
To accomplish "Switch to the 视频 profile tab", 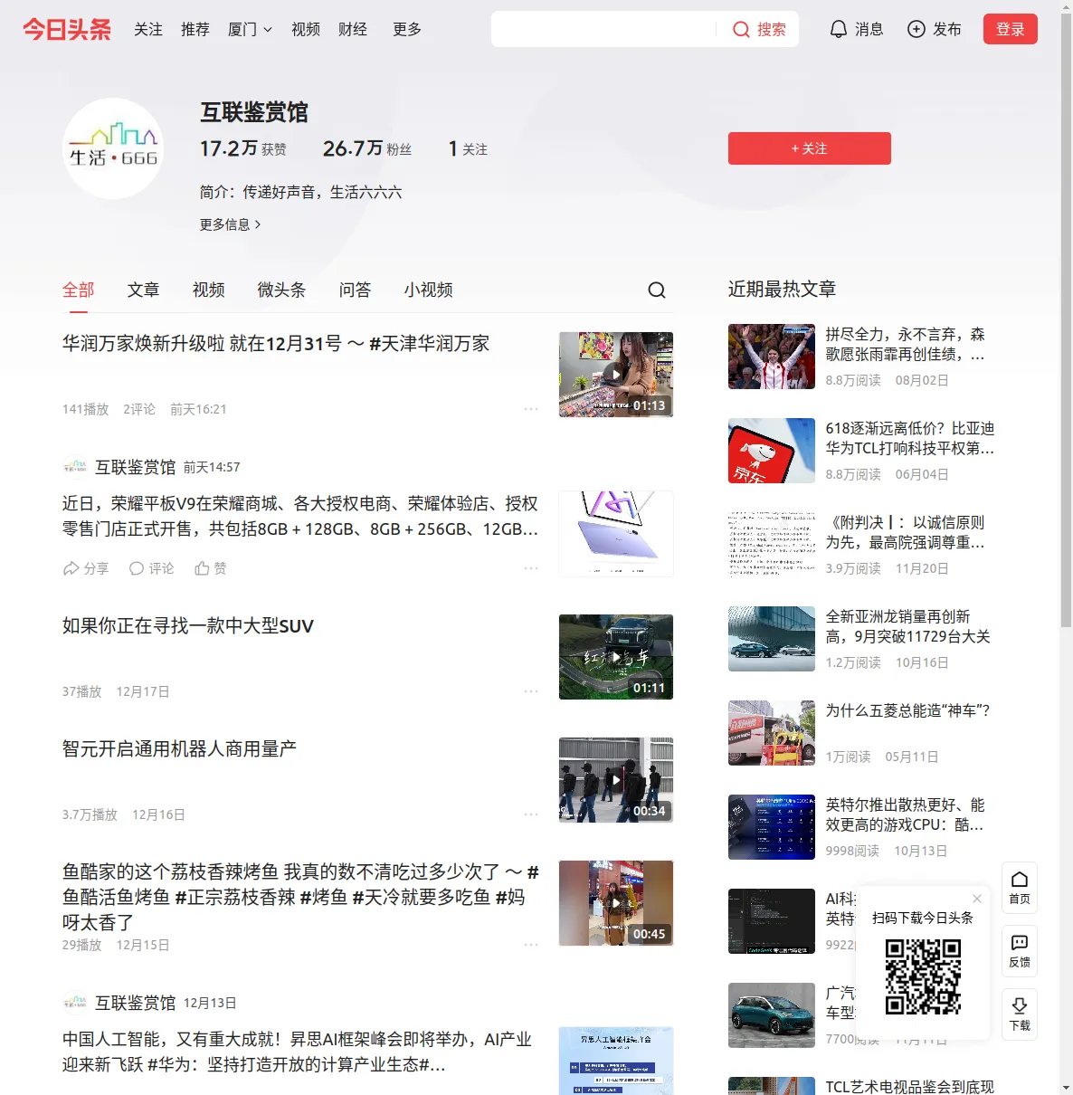I will [209, 290].
